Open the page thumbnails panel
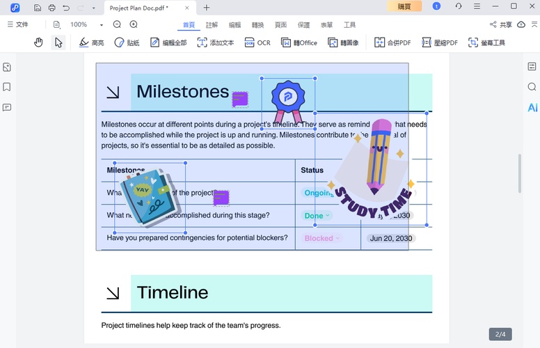The height and width of the screenshot is (348, 540). (7, 68)
